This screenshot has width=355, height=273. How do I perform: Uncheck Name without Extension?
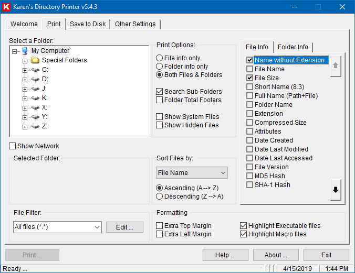[x=249, y=60]
